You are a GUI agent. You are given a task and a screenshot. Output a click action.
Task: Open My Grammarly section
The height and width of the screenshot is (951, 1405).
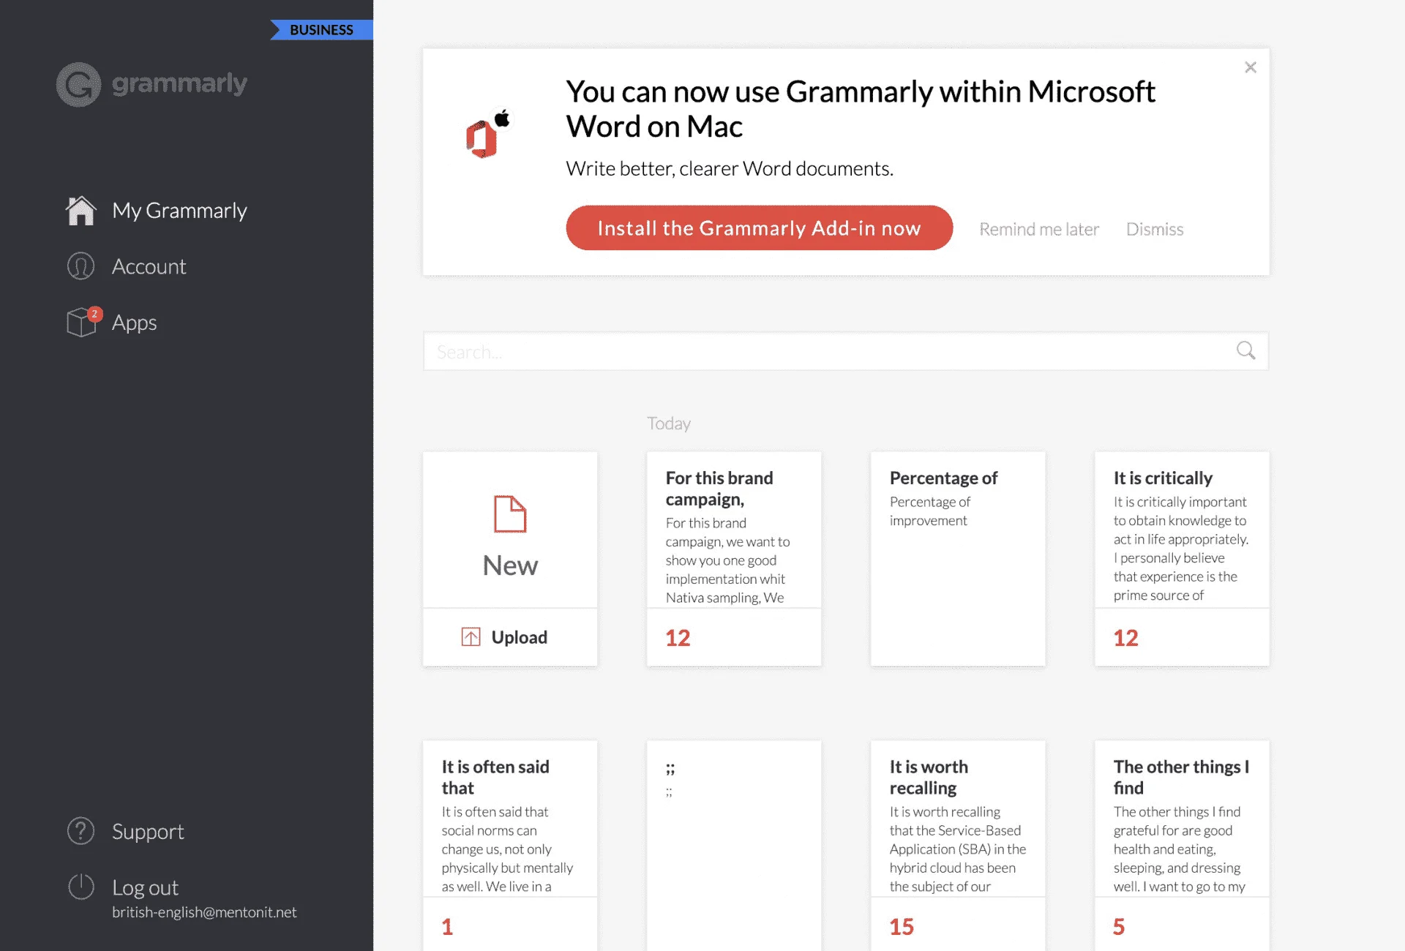[179, 211]
